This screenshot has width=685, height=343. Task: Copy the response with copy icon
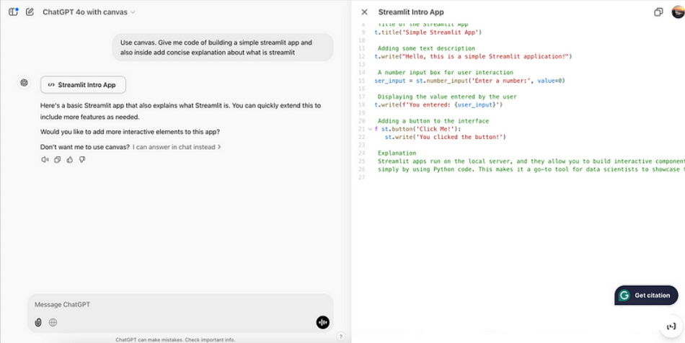(x=57, y=160)
